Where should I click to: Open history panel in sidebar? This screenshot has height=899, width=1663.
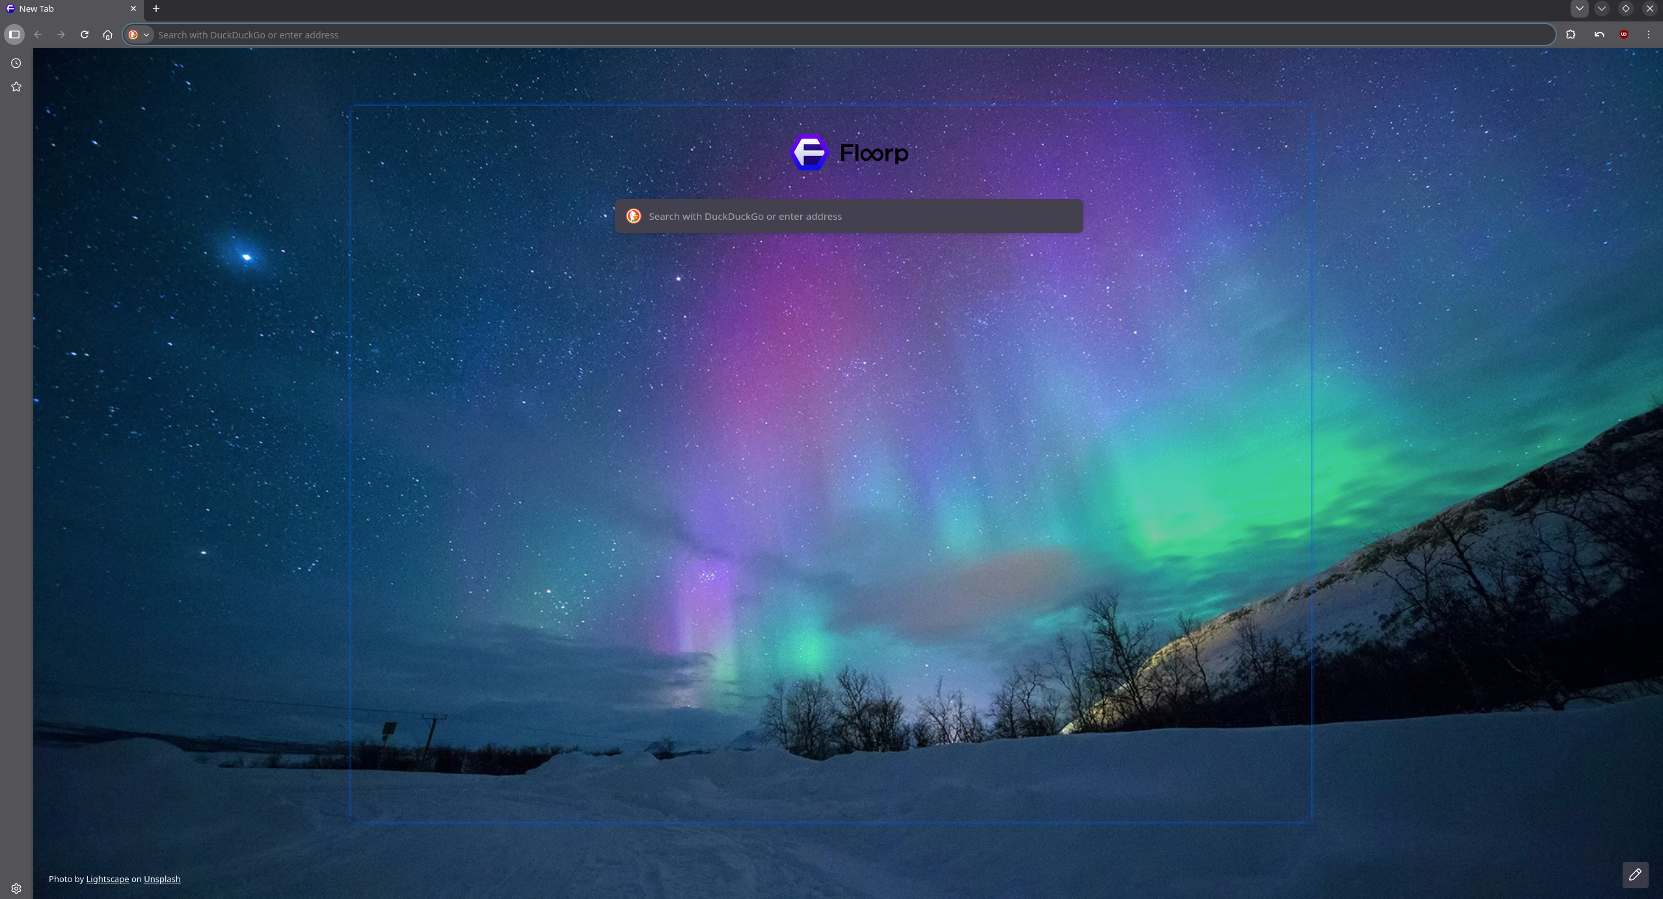[x=16, y=63]
